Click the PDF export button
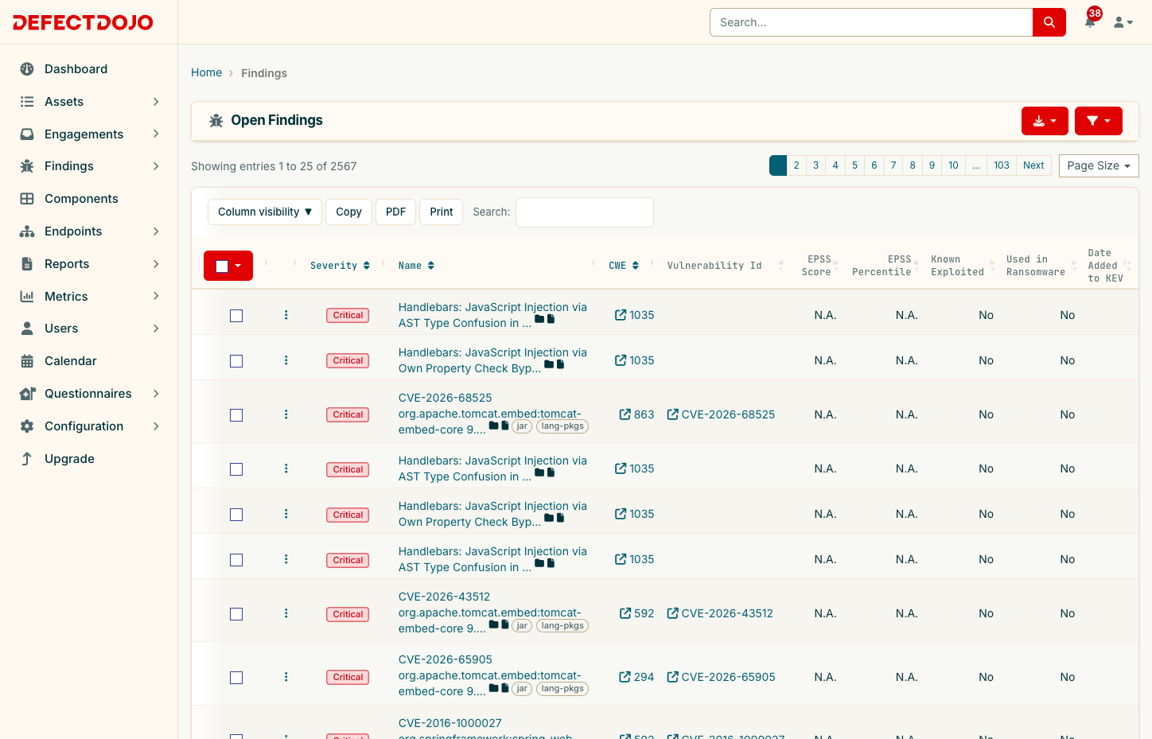Image resolution: width=1152 pixels, height=739 pixels. click(x=395, y=212)
